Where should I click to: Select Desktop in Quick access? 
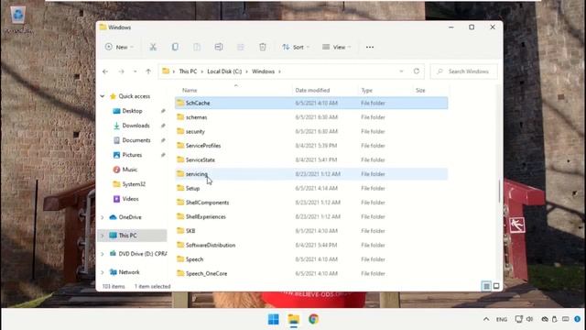point(132,111)
